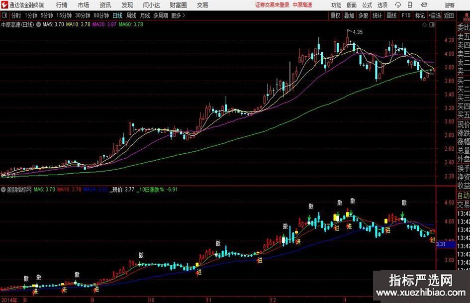Screen dimensions: 470x303
Task: Open the 市场 menu
Action: (x=84, y=5)
